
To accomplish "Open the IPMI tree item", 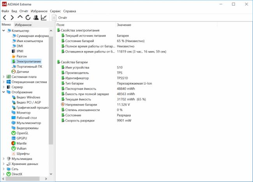I will (18, 51).
